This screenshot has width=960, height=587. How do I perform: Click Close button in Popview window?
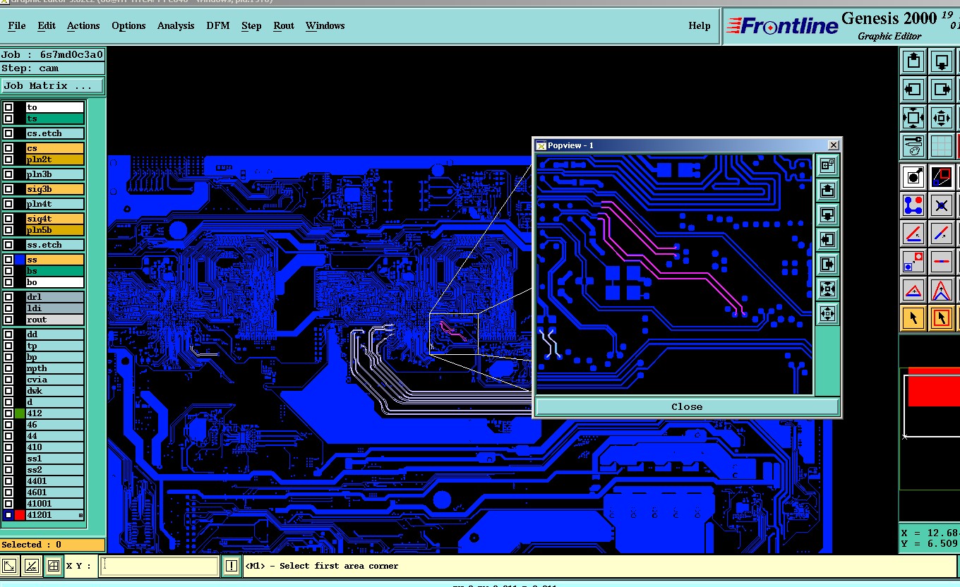[x=687, y=406]
